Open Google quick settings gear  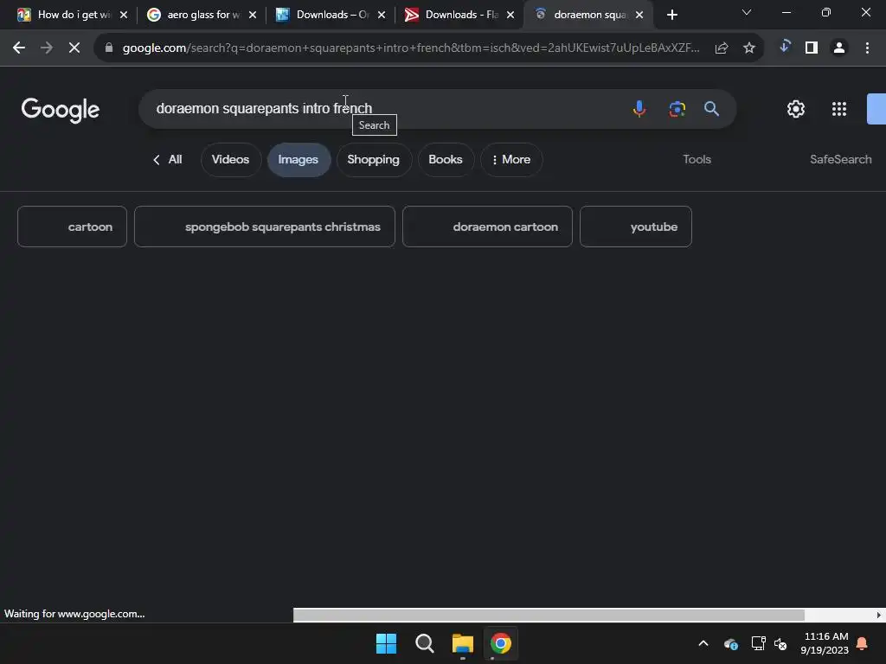click(x=796, y=109)
